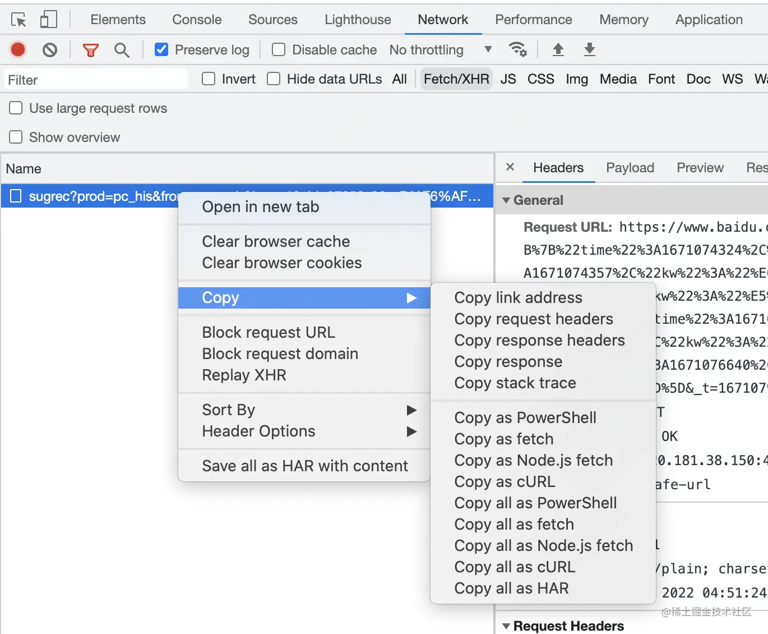Filter requests by Doc
This screenshot has height=634, width=768.
698,79
